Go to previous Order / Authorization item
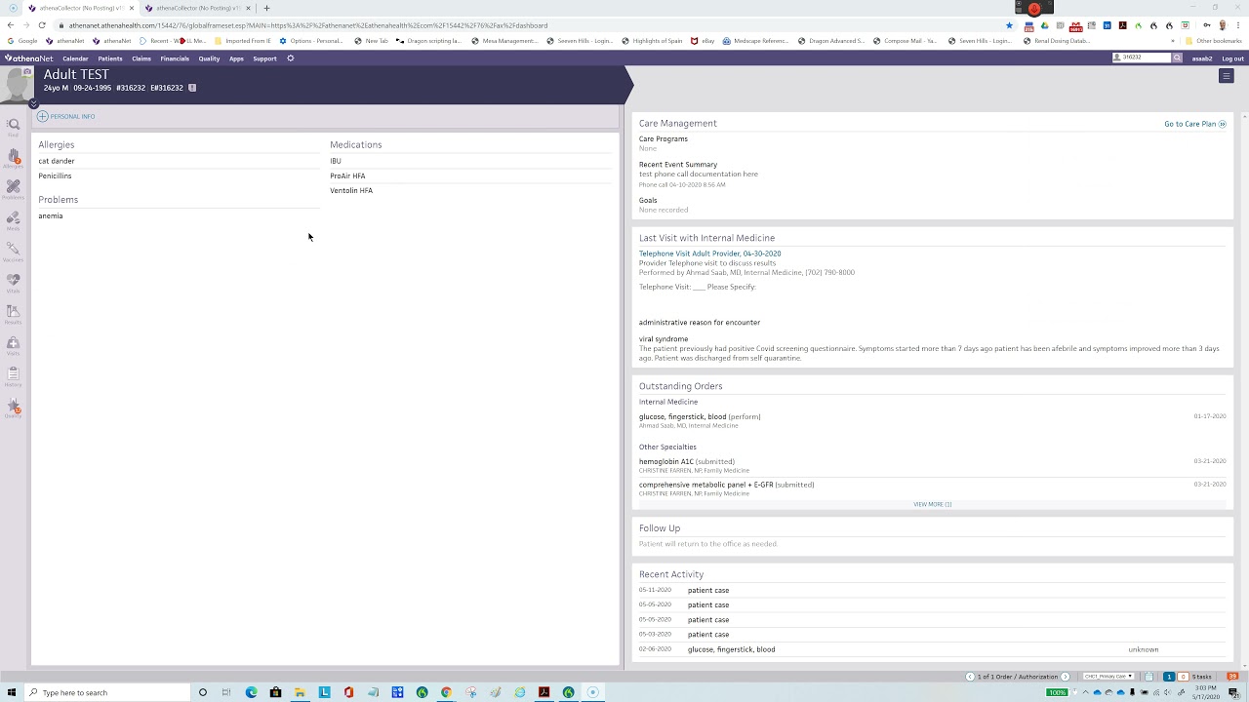The height and width of the screenshot is (702, 1249). [970, 677]
